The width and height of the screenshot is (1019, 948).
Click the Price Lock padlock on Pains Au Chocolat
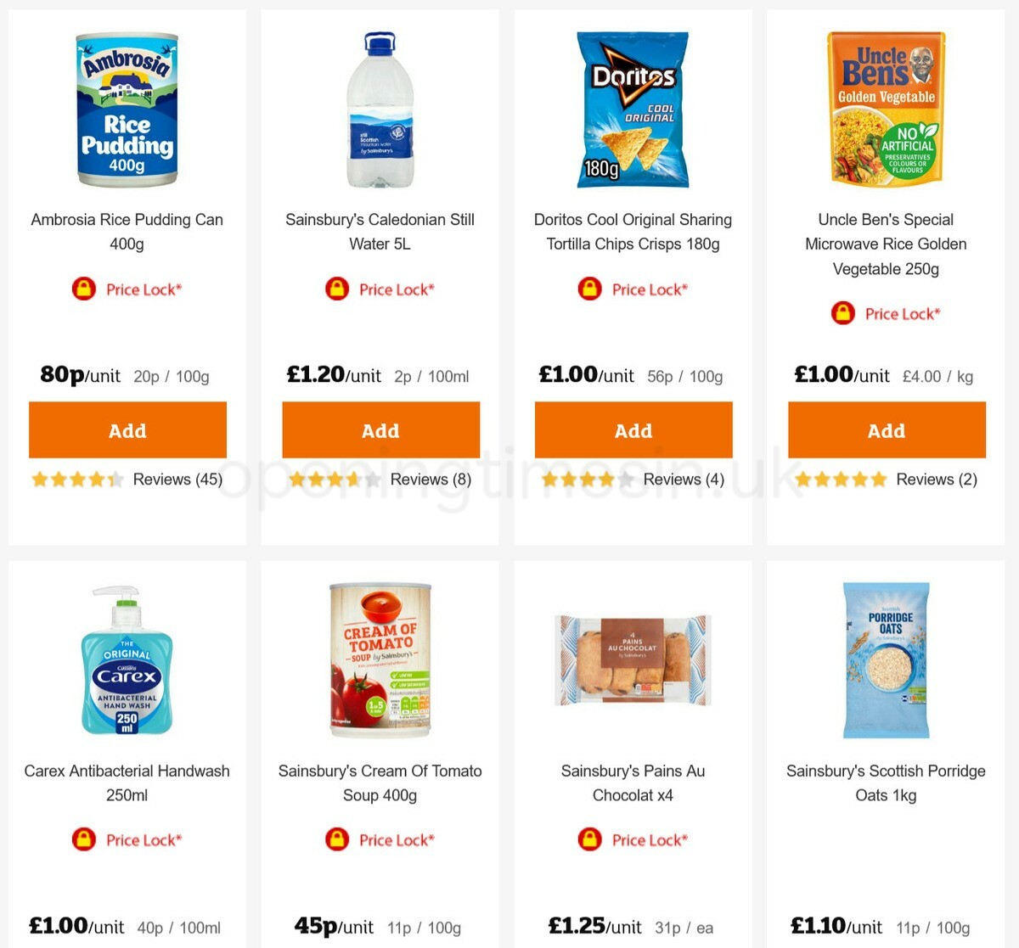tap(589, 839)
